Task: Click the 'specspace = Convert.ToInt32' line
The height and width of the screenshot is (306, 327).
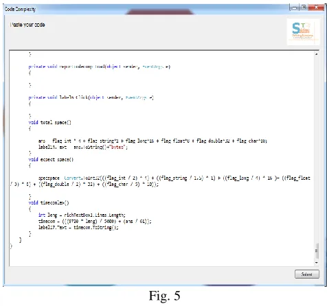Action: (x=174, y=178)
